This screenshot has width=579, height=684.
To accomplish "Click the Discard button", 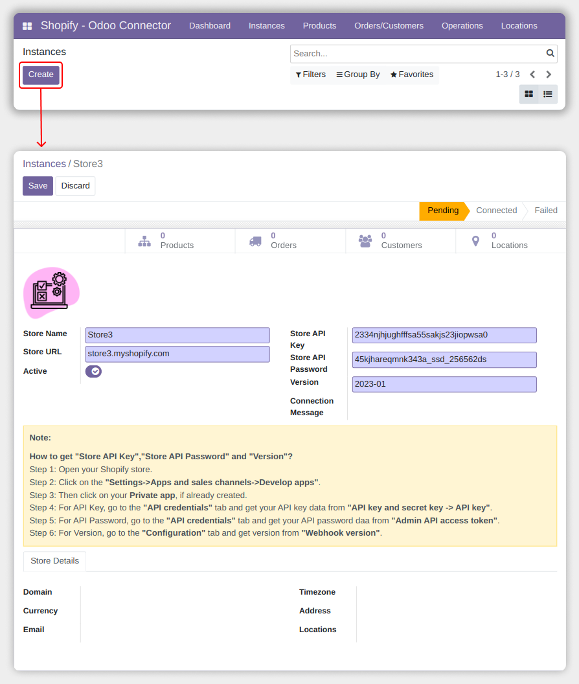I will 76,186.
